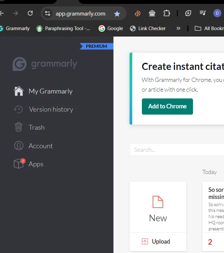Click the Create instant citations heading

(x=183, y=66)
